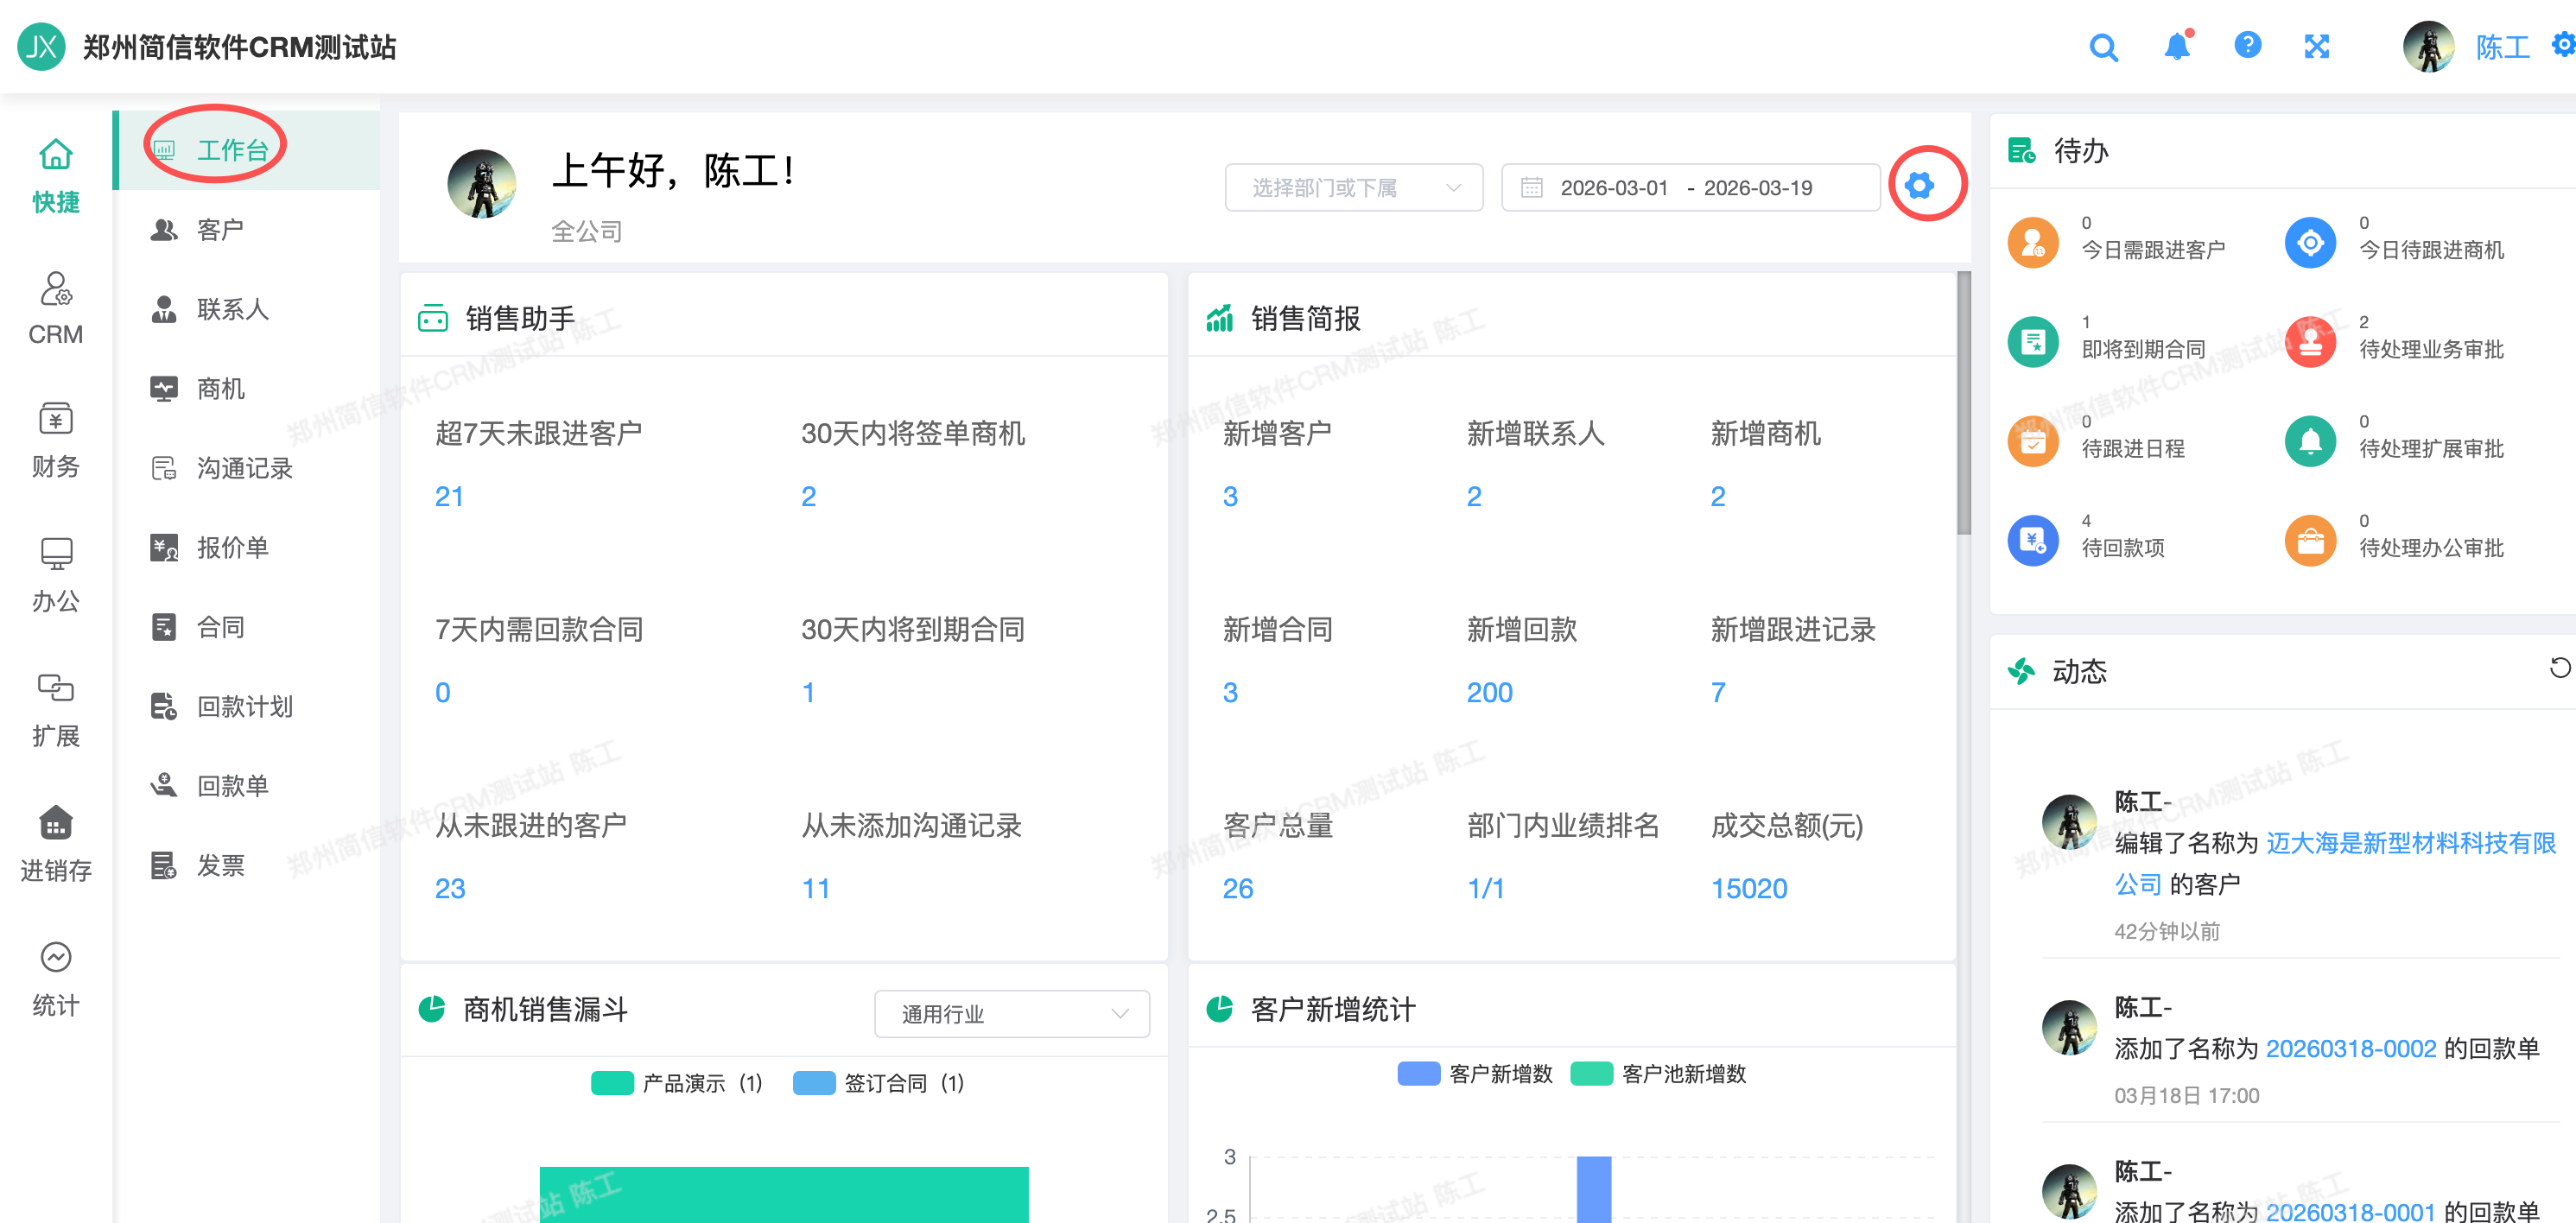2576x1223 pixels.
Task: Click 待处理业务审批 red icon
Action: click(x=2310, y=341)
